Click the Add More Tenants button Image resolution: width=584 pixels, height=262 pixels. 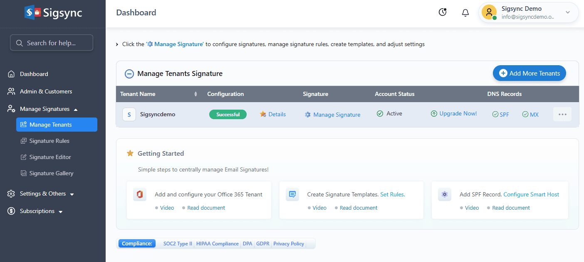click(529, 73)
